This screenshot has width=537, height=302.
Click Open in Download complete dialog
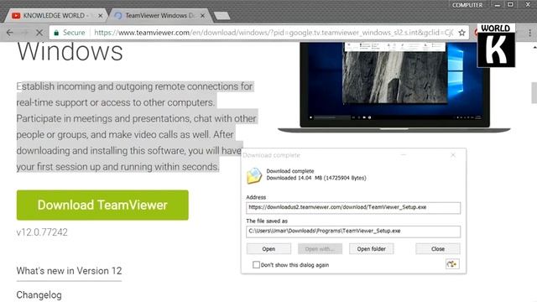tap(268, 249)
